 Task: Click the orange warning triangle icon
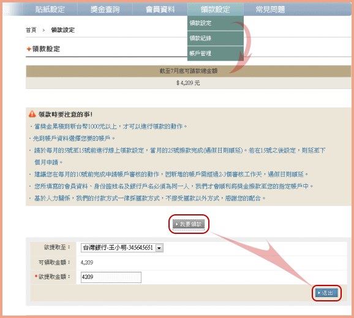tap(32, 114)
